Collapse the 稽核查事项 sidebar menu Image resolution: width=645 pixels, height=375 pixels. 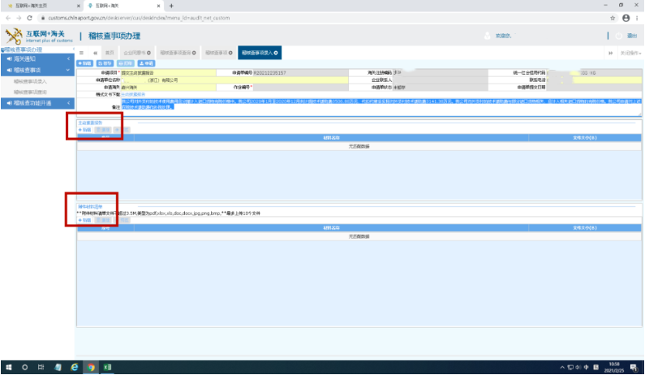pyautogui.click(x=38, y=70)
